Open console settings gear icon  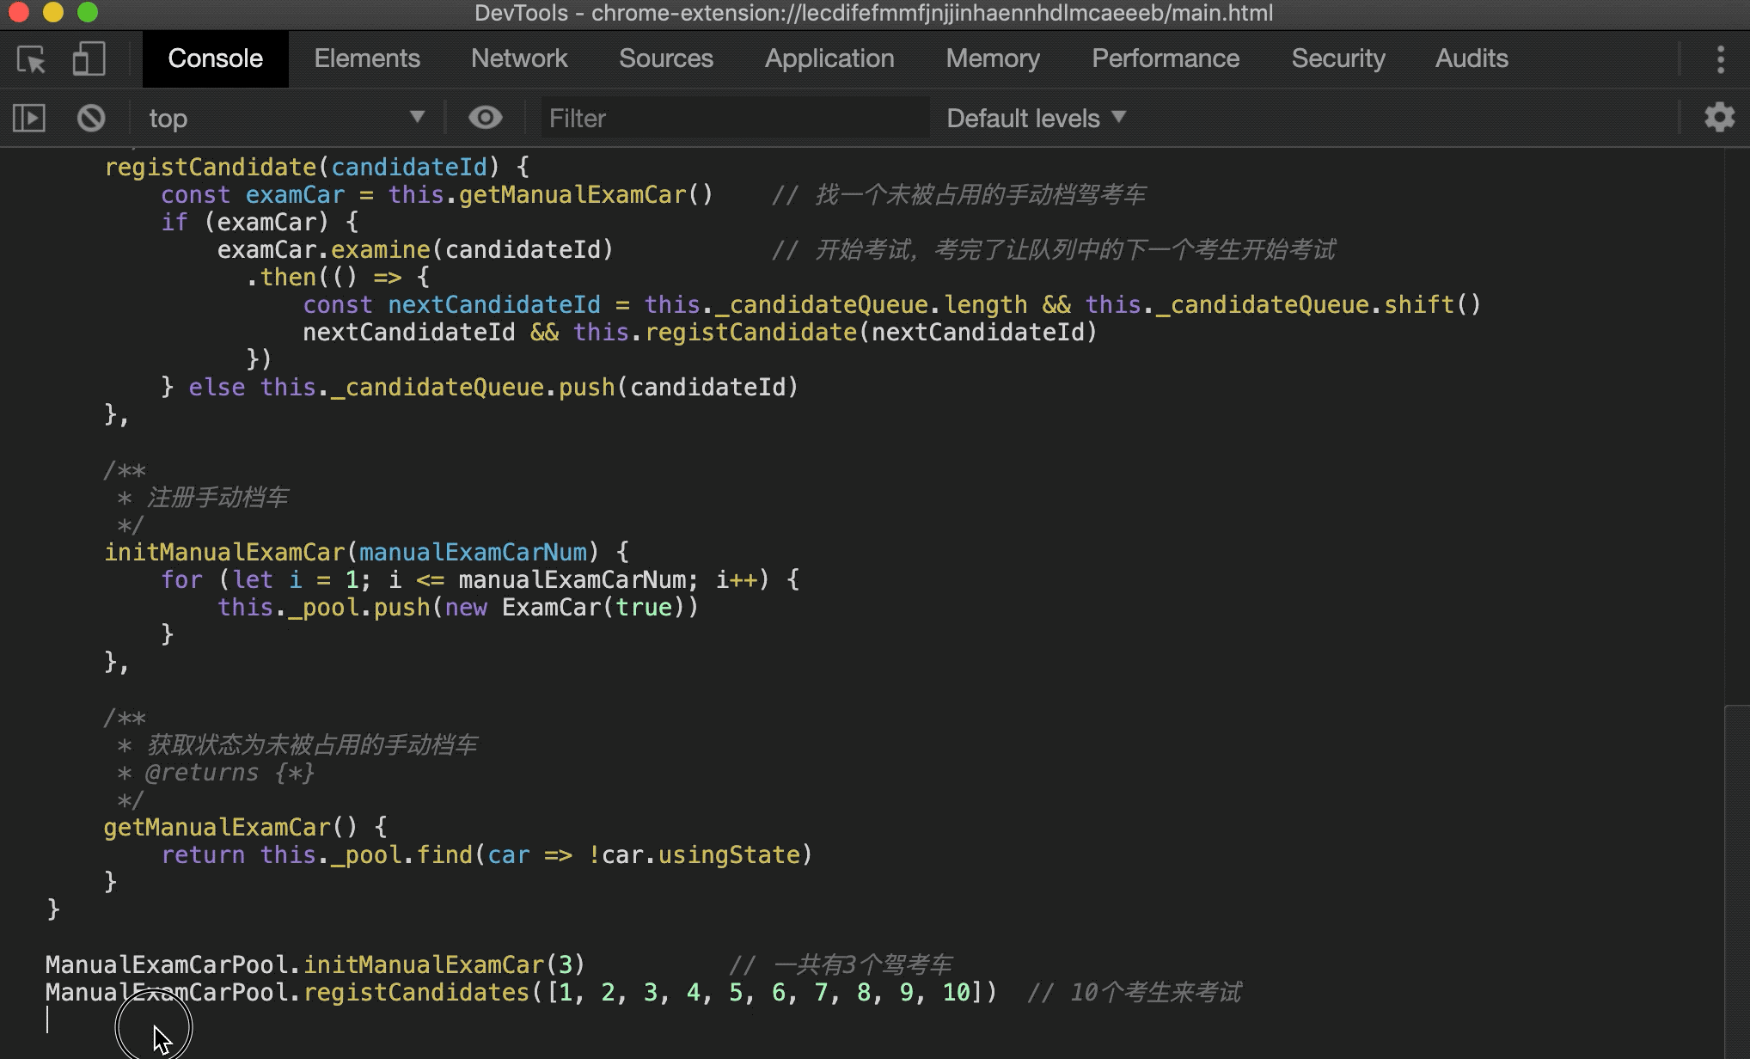click(x=1719, y=118)
